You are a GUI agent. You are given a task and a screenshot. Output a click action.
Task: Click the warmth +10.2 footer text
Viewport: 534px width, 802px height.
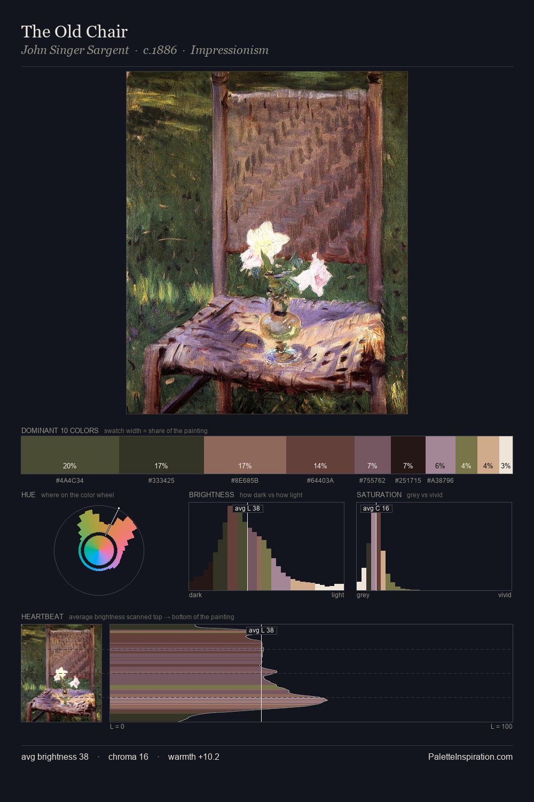[x=194, y=757]
